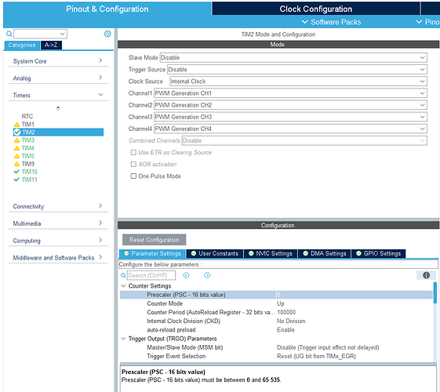Expand the System Core category

(x=58, y=61)
